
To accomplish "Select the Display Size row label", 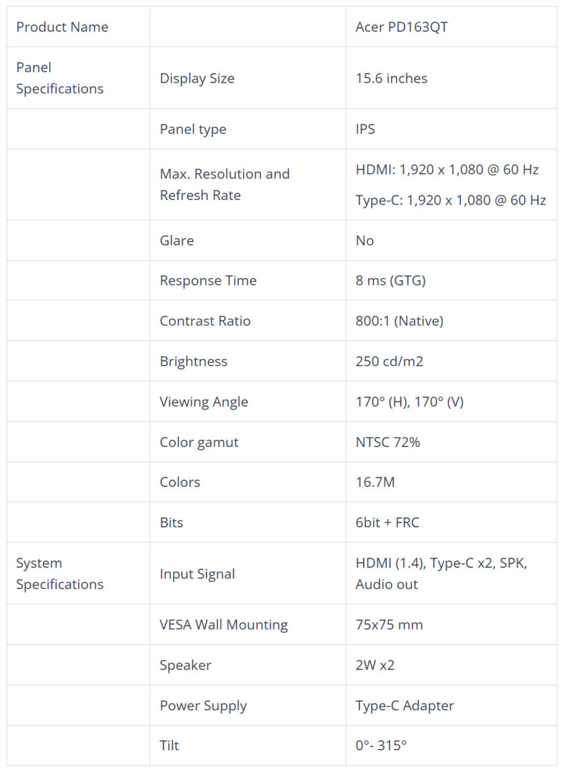I will pyautogui.click(x=197, y=78).
